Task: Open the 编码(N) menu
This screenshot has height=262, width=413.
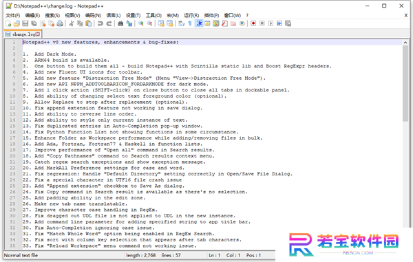Action: click(x=93, y=15)
